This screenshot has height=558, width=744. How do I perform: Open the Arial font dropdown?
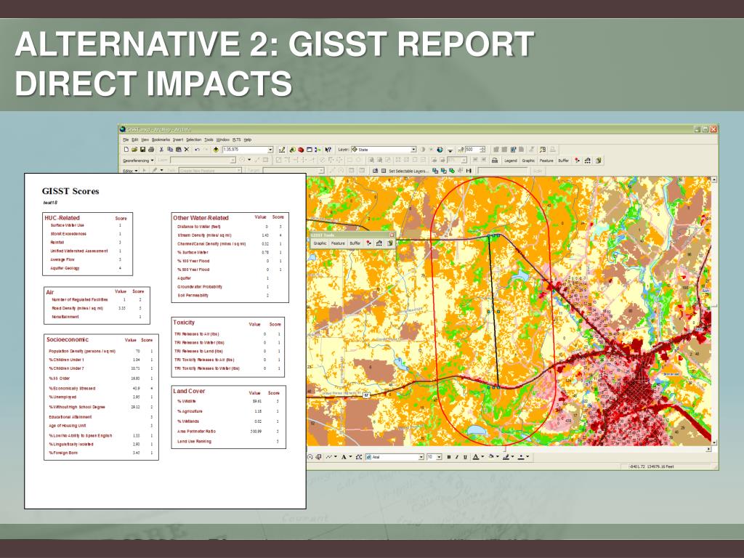coord(421,457)
